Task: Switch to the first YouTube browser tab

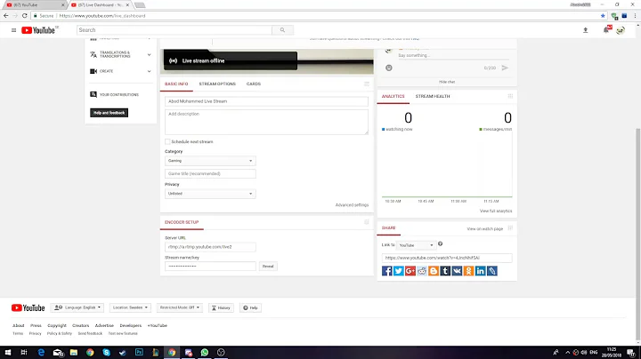Action: [35, 5]
